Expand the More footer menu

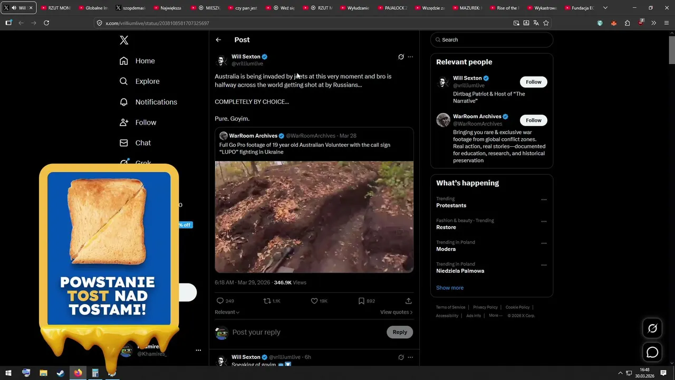point(495,316)
